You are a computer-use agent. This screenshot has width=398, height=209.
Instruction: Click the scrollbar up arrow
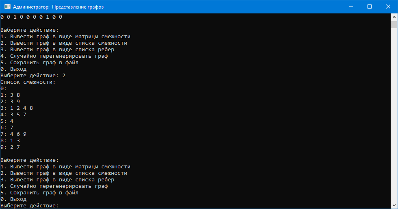[x=394, y=17]
